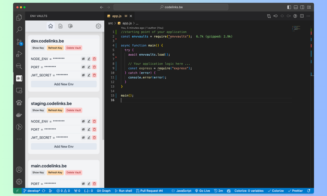Reveal PORT value in main.codelinks.be
Image resolution: width=327 pixels, height=196 pixels.
point(83,184)
